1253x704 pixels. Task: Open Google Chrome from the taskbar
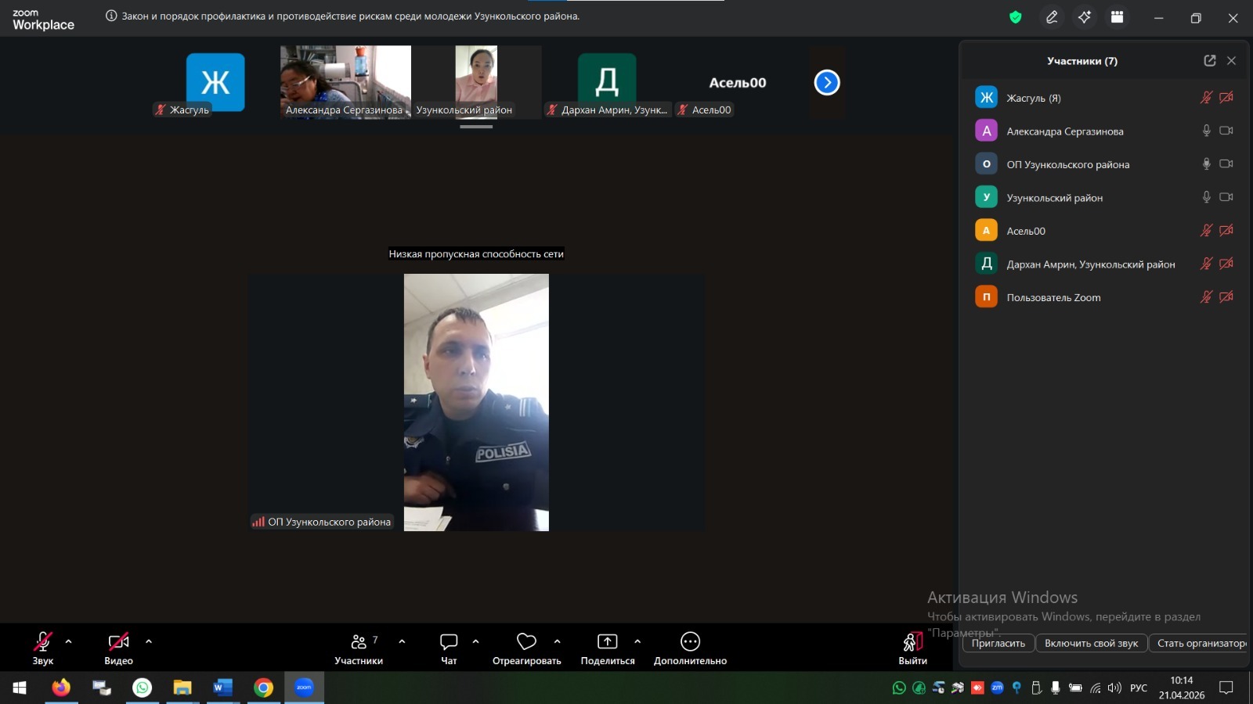(263, 688)
